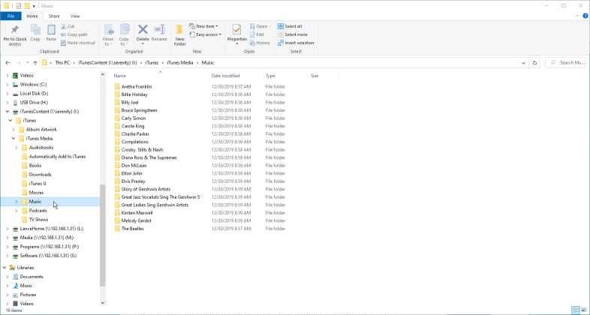The width and height of the screenshot is (590, 315).
Task: Click navigation pane scrollbar up arrow
Action: (x=103, y=75)
